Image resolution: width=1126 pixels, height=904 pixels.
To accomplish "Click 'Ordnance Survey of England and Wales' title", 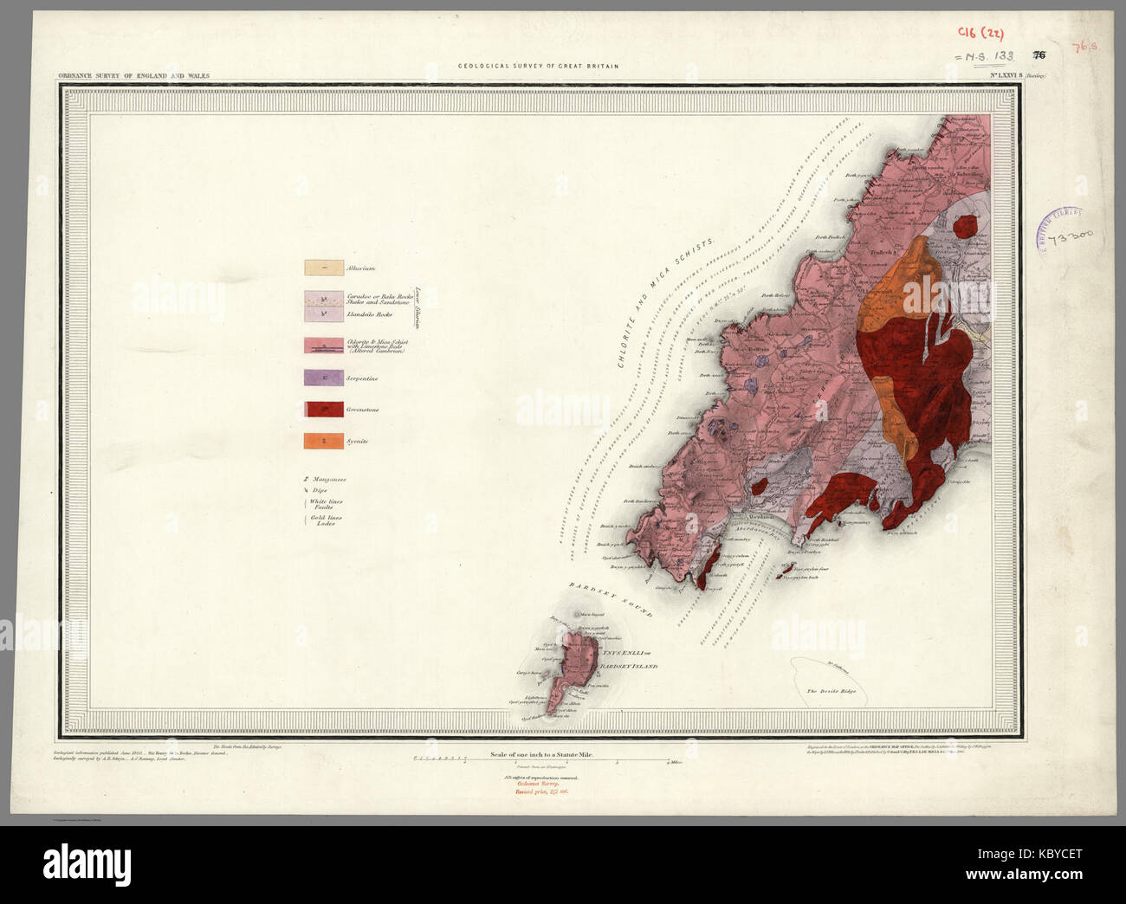I will [x=133, y=76].
